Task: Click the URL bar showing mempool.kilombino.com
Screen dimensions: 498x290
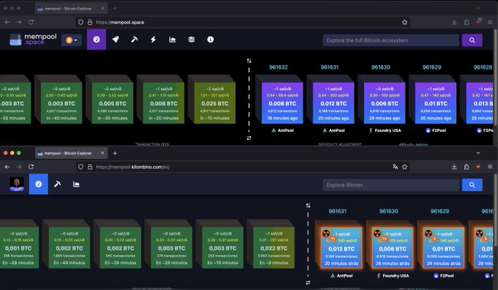Action: [243, 167]
